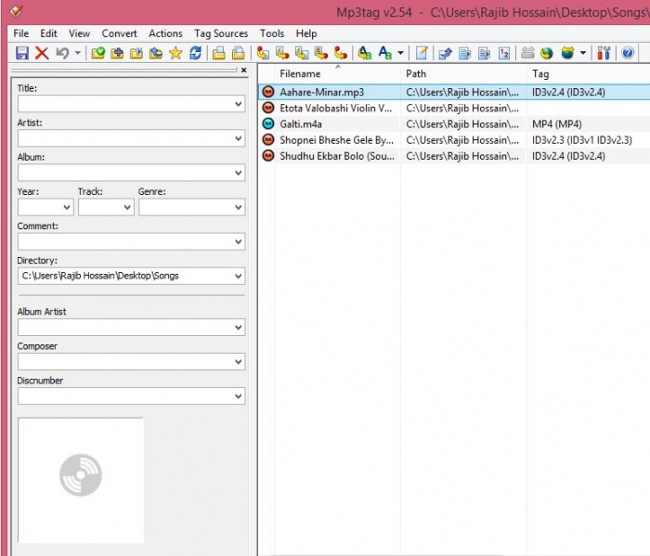Image resolution: width=650 pixels, height=556 pixels.
Task: Open the Convert menu
Action: click(120, 33)
